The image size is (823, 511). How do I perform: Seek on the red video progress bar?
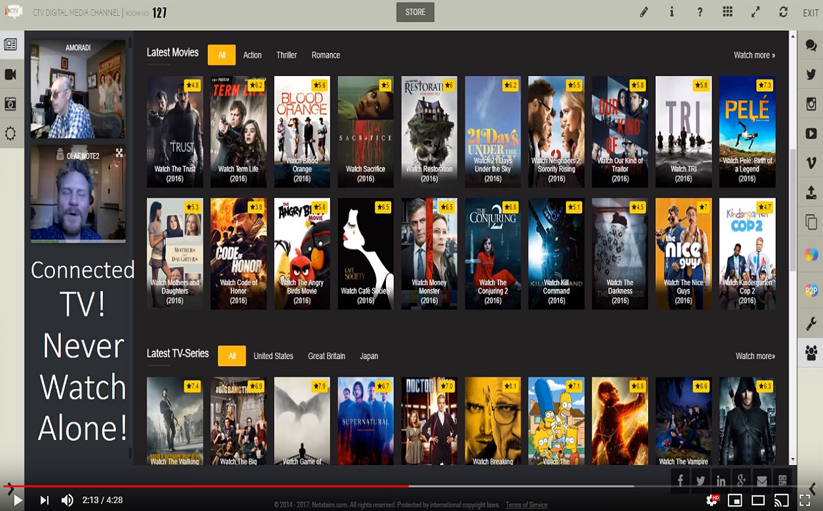coord(262,486)
